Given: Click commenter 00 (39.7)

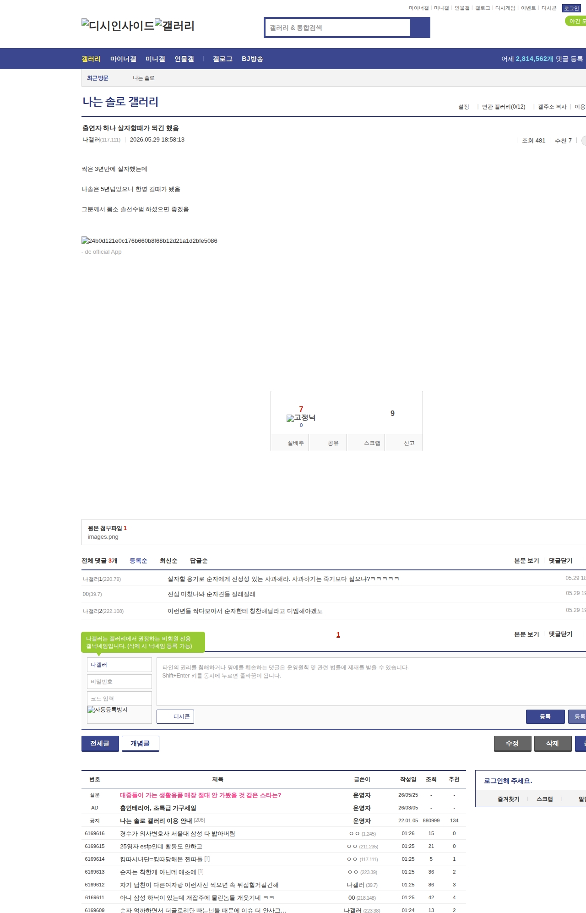Looking at the screenshot, I should [x=92, y=594].
